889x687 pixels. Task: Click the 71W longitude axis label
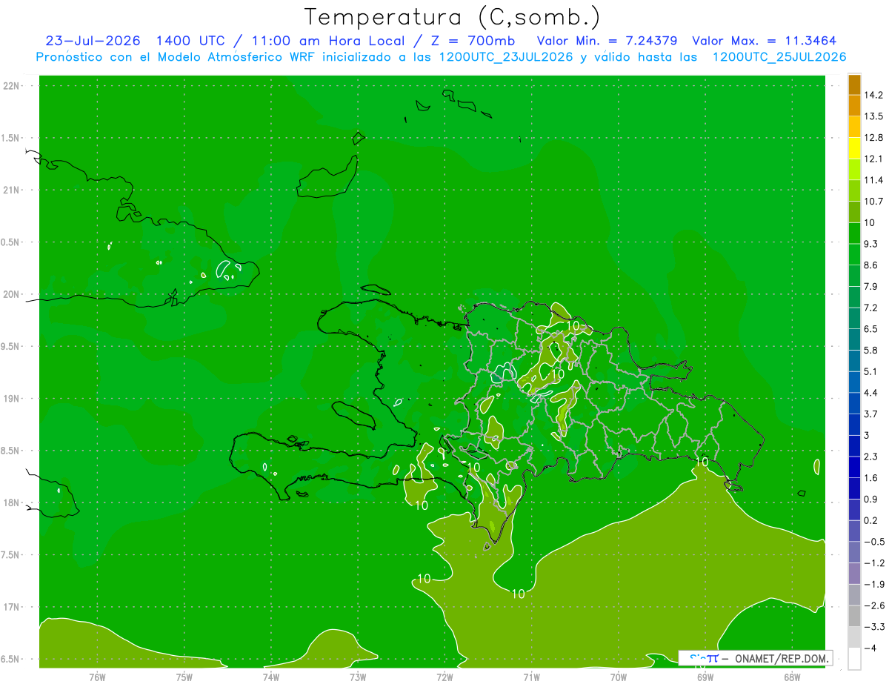531,677
